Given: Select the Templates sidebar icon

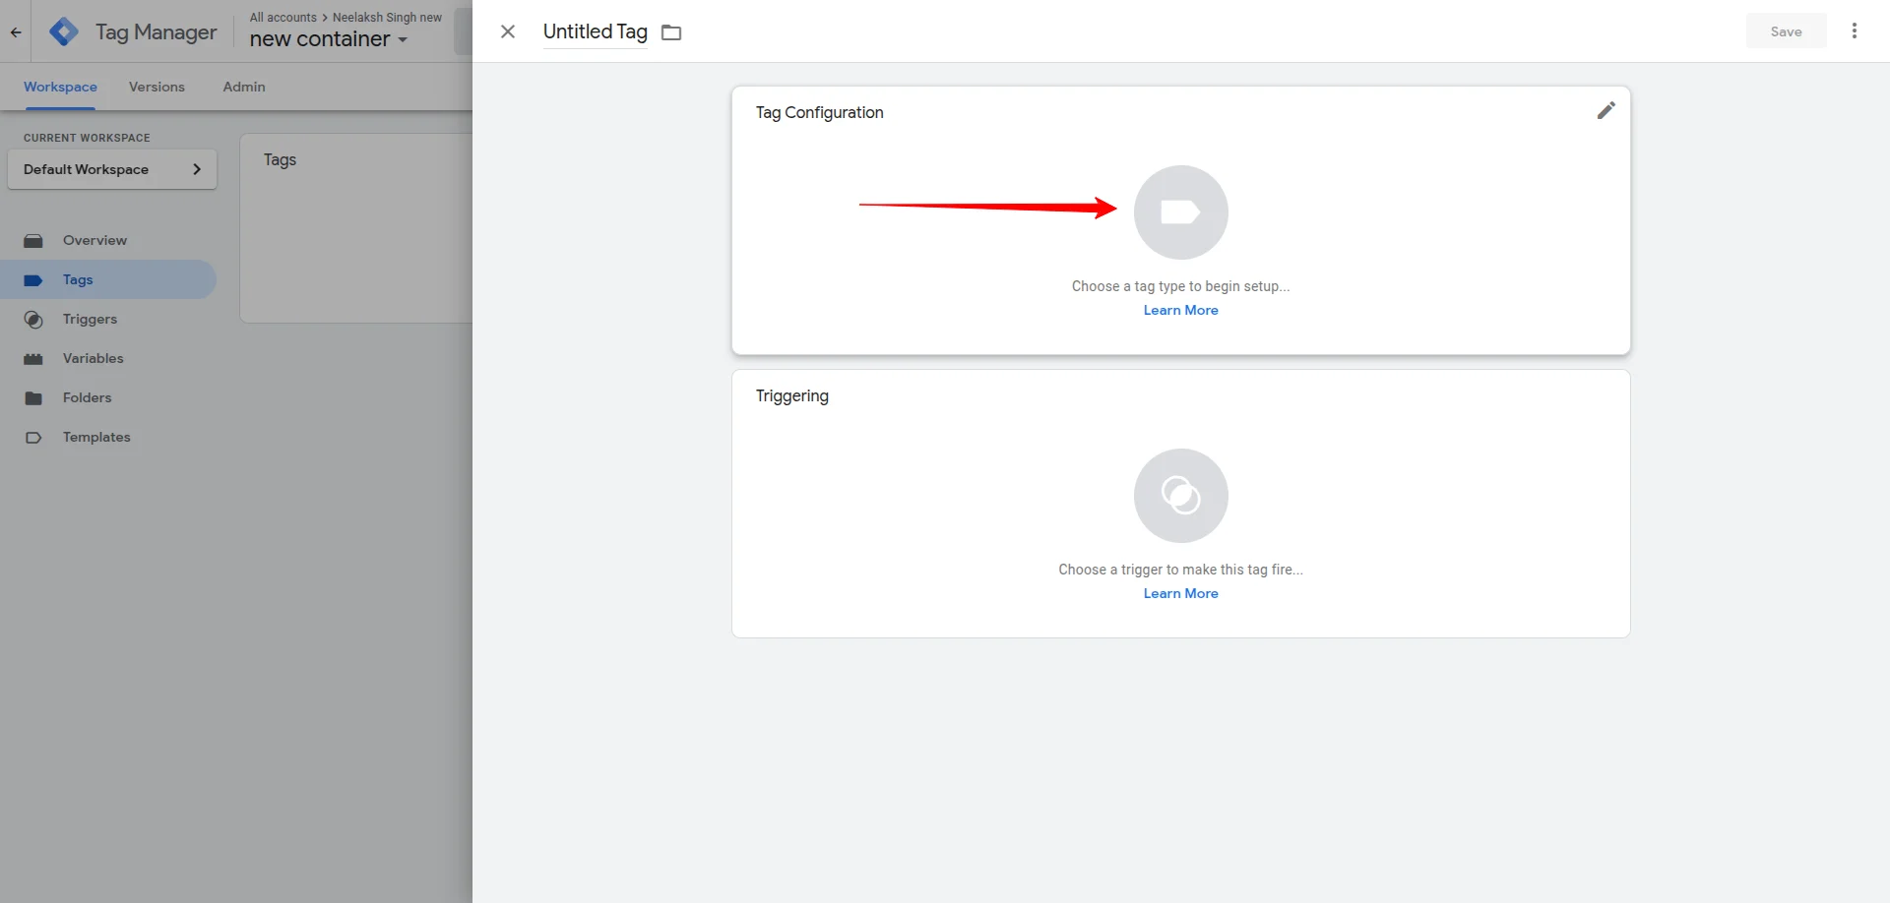Looking at the screenshot, I should (x=34, y=437).
